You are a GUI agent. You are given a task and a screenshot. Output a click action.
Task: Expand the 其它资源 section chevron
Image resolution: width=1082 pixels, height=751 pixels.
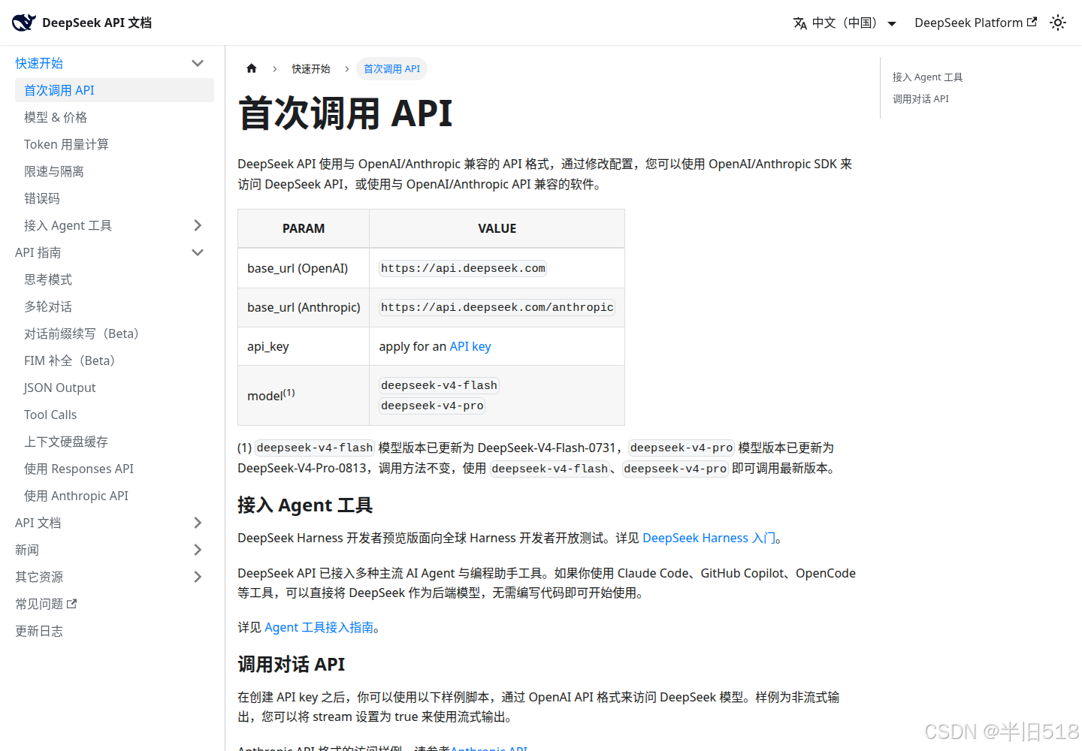click(198, 577)
